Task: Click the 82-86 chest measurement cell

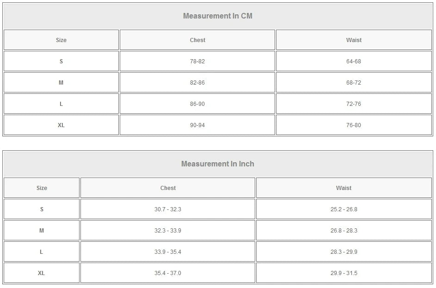Action: pyautogui.click(x=197, y=83)
